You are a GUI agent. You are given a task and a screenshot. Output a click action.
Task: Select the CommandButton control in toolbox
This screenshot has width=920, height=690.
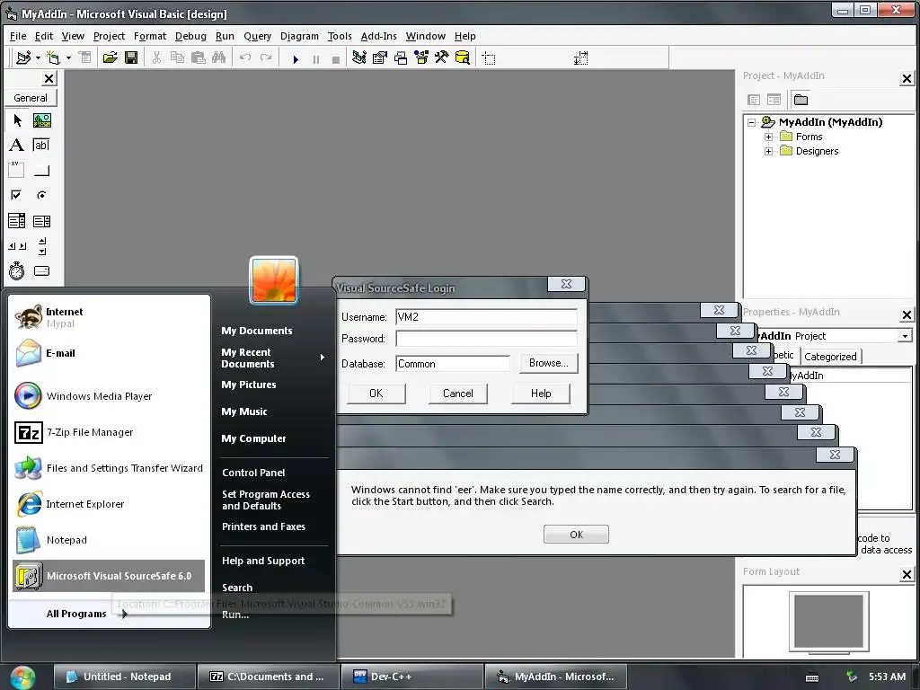click(41, 170)
